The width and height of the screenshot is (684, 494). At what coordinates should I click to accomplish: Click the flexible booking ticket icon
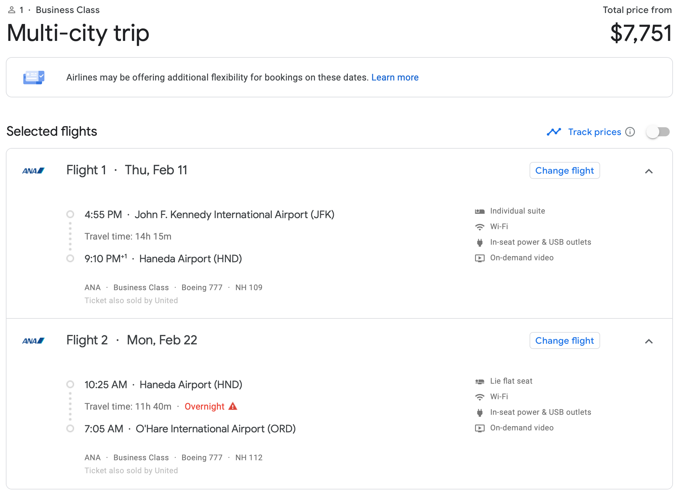tap(34, 77)
